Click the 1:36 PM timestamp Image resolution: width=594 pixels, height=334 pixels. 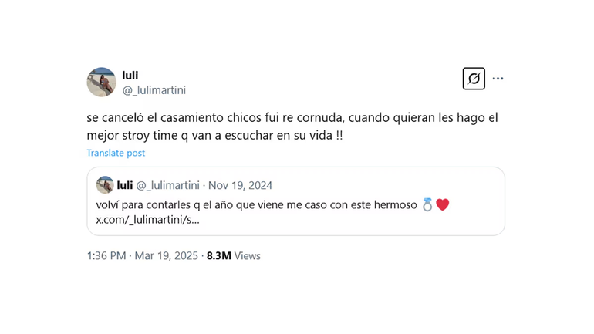click(x=106, y=256)
